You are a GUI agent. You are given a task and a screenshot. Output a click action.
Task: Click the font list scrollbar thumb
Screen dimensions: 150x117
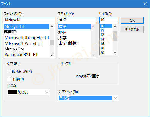(x=52, y=43)
